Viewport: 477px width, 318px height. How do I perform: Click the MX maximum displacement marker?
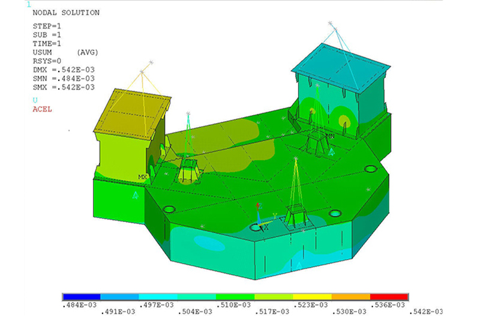click(143, 177)
